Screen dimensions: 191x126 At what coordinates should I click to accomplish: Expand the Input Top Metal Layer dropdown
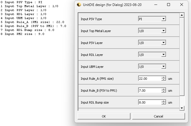(163, 31)
